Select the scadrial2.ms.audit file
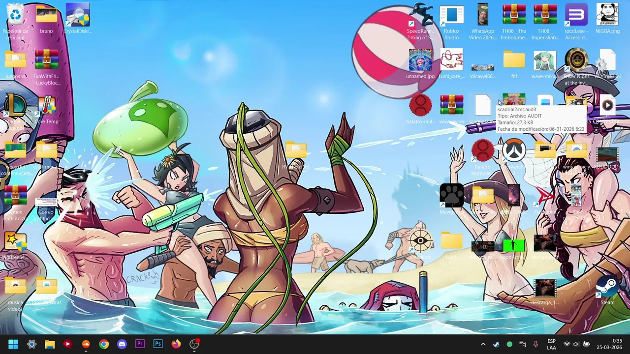 pyautogui.click(x=482, y=109)
